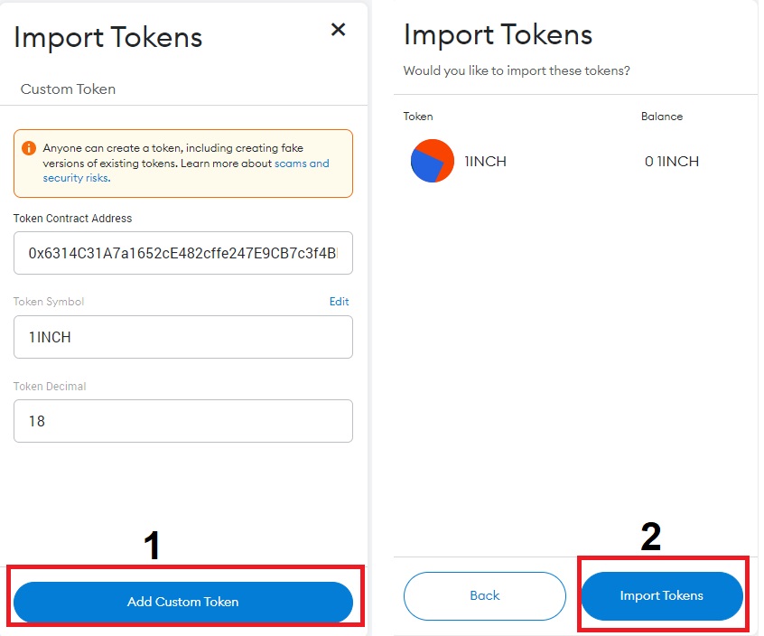Click the Token Decimal label
Viewport: 764px width, 636px height.
pyautogui.click(x=50, y=387)
